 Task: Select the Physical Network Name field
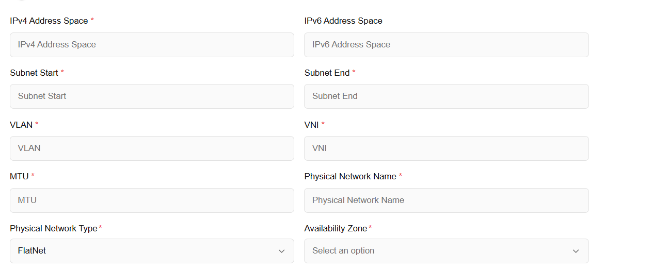click(446, 200)
